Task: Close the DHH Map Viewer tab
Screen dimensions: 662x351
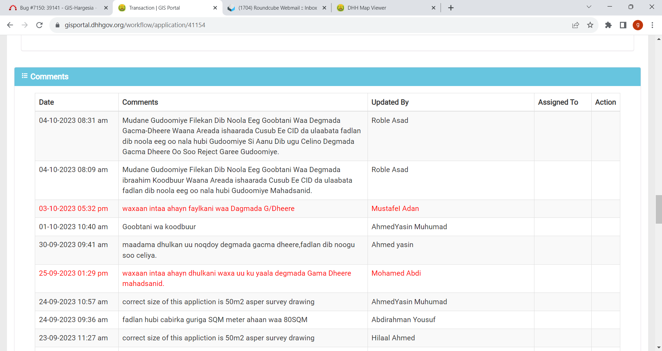Action: (x=433, y=8)
